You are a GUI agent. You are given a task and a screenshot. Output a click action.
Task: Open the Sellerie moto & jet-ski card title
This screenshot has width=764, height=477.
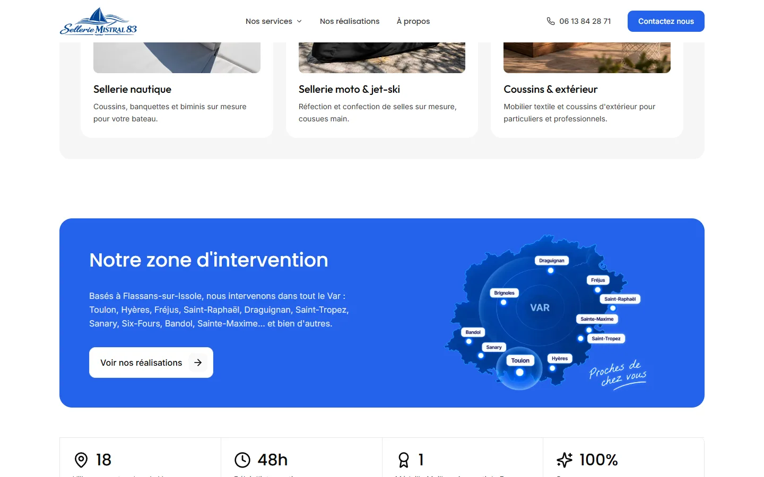pyautogui.click(x=349, y=89)
